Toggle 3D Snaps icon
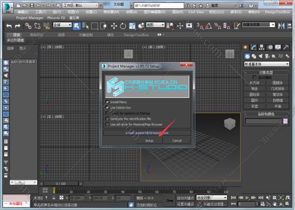Image resolution: width=295 pixels, height=210 pixels. click(x=200, y=26)
